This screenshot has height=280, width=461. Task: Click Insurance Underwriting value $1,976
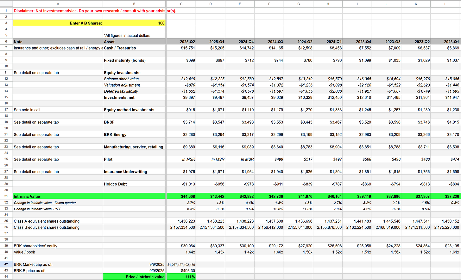click(189, 172)
